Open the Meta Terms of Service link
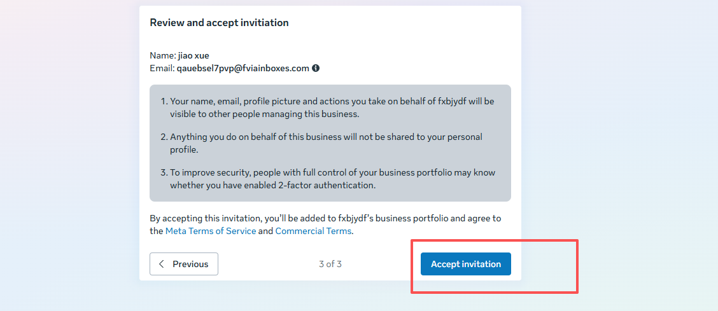Image resolution: width=718 pixels, height=311 pixels. click(211, 231)
